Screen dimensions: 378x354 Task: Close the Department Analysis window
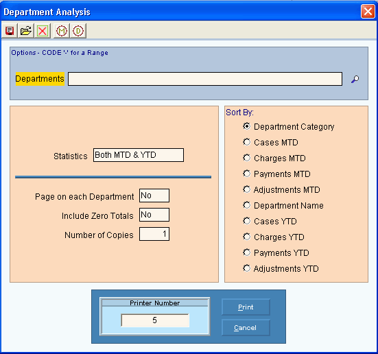click(368, 11)
